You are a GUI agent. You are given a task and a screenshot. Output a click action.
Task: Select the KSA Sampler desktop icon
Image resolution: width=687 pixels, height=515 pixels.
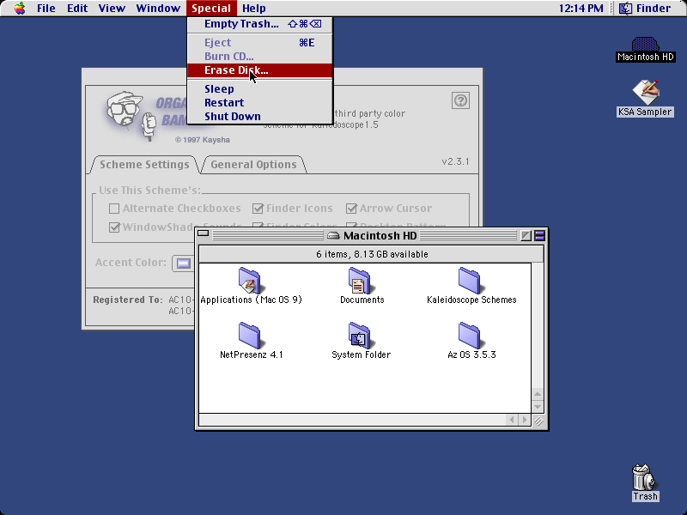645,93
